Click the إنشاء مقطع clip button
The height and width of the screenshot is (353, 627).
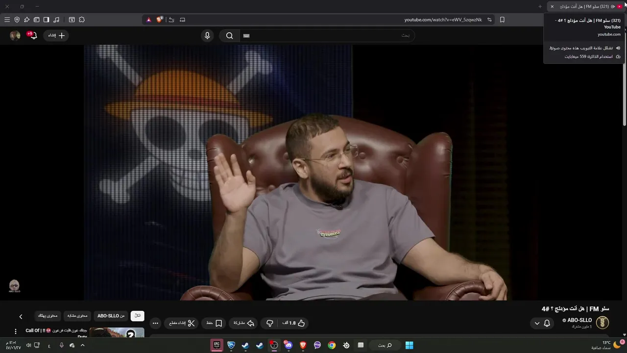[182, 323]
